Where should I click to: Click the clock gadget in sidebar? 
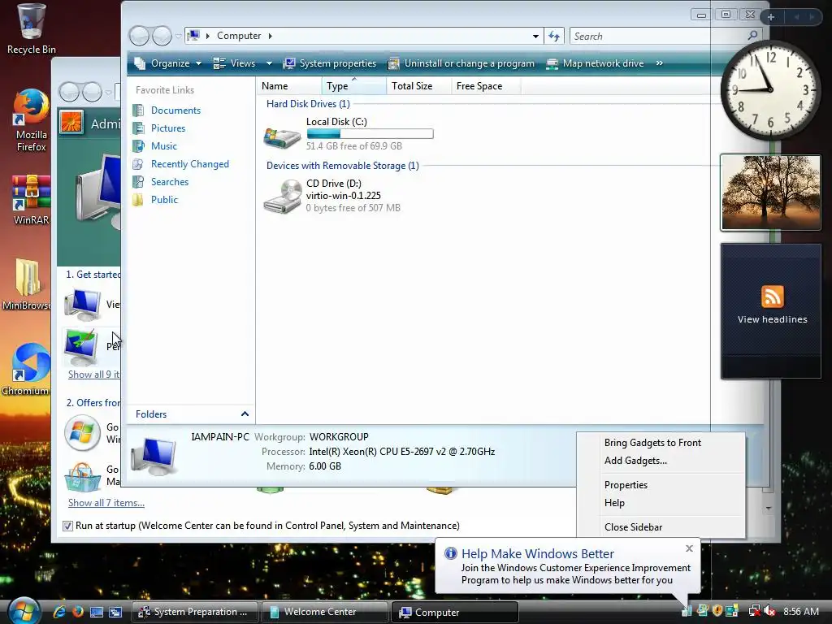[x=770, y=90]
